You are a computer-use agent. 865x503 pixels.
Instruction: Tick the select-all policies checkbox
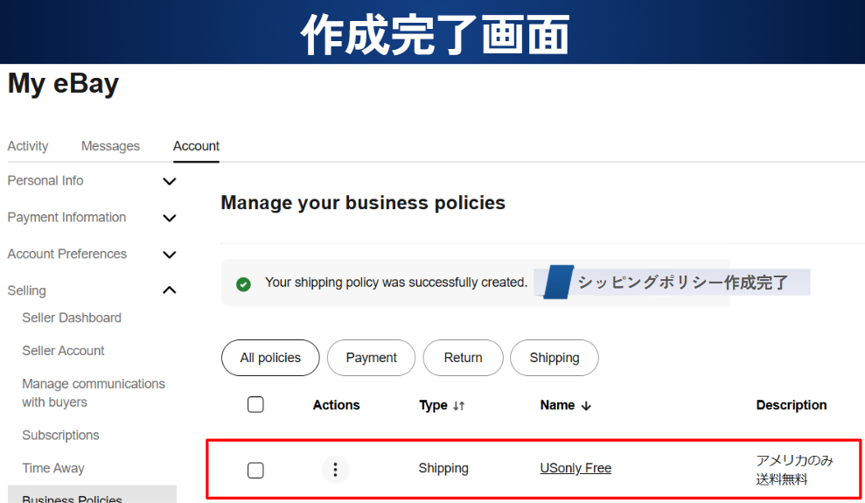pyautogui.click(x=255, y=404)
